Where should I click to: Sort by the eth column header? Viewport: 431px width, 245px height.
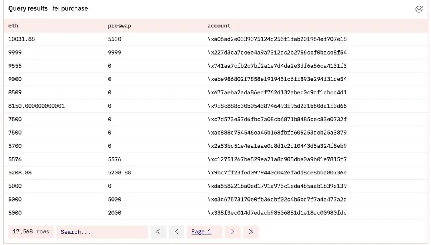click(x=13, y=26)
